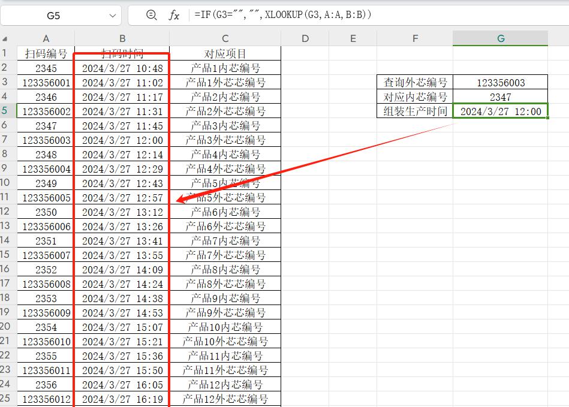Click cell 产品9内芯编号

pos(225,298)
